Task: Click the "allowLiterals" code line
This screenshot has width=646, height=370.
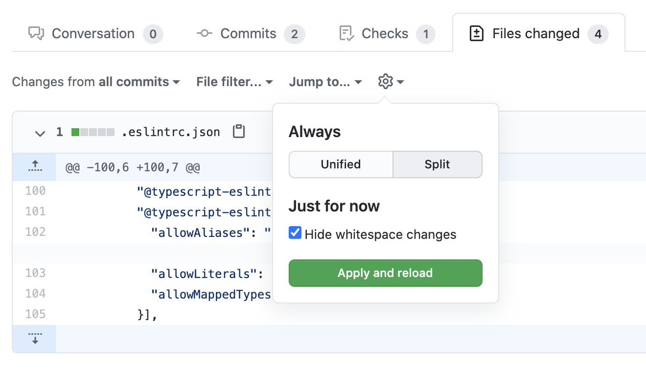Action: click(207, 273)
